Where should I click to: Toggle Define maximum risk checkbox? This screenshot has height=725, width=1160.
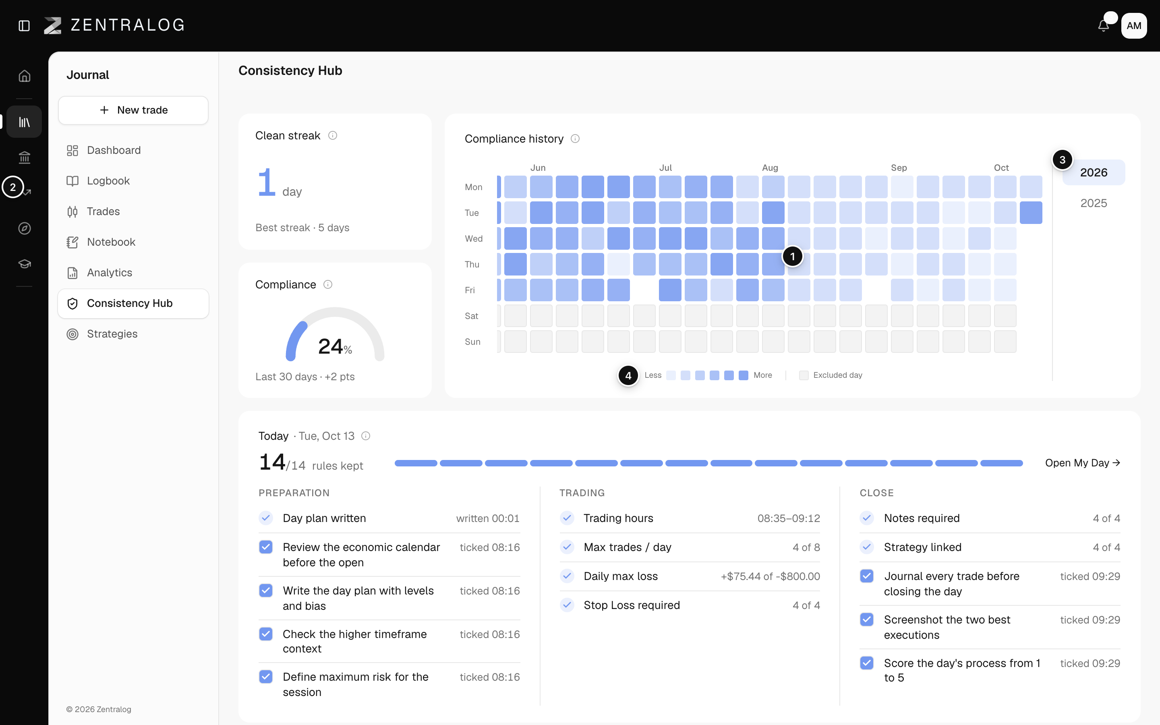pos(266,677)
